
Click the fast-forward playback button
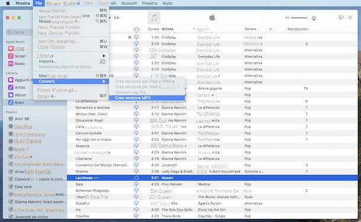[x=117, y=18]
